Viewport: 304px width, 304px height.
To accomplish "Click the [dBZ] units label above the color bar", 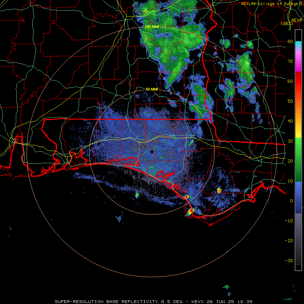I will [x=287, y=24].
